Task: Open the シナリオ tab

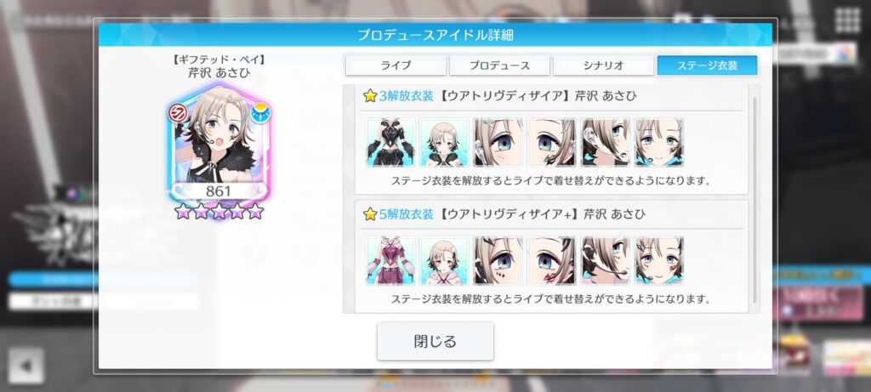Action: point(603,65)
